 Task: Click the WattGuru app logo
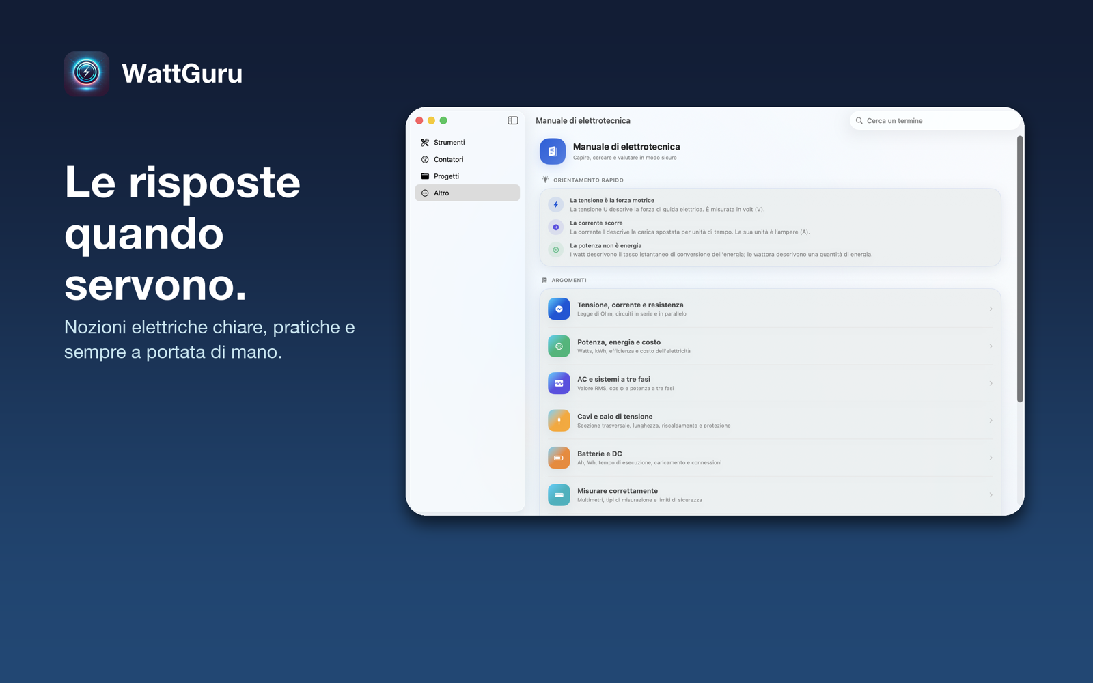(x=87, y=73)
